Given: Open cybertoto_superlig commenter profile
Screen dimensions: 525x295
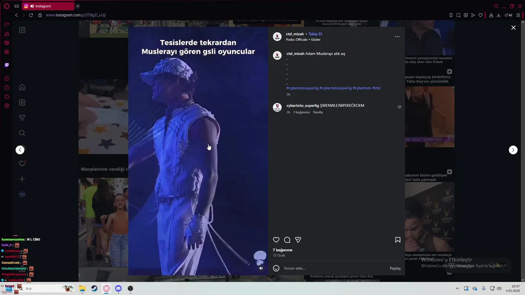Looking at the screenshot, I should pyautogui.click(x=303, y=106).
